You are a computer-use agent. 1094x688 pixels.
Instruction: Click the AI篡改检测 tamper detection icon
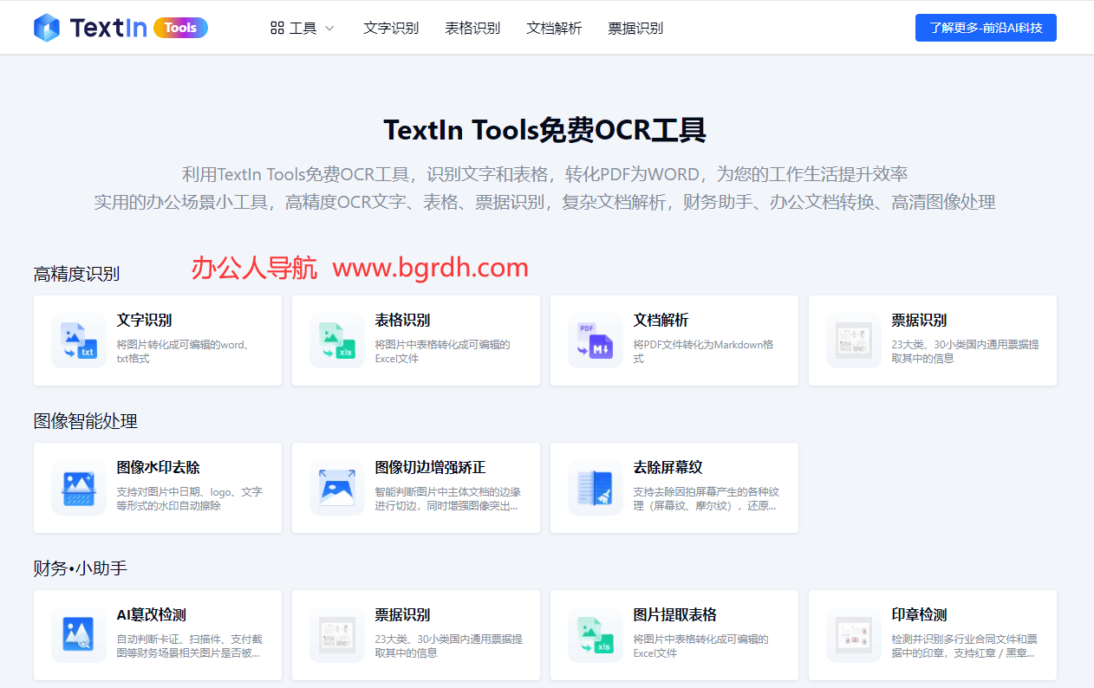coord(78,635)
